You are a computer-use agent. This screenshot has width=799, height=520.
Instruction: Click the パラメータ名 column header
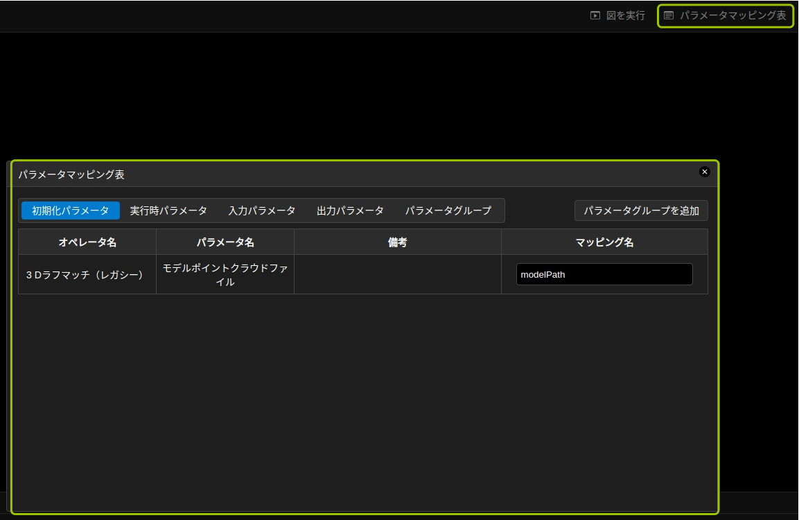(225, 242)
